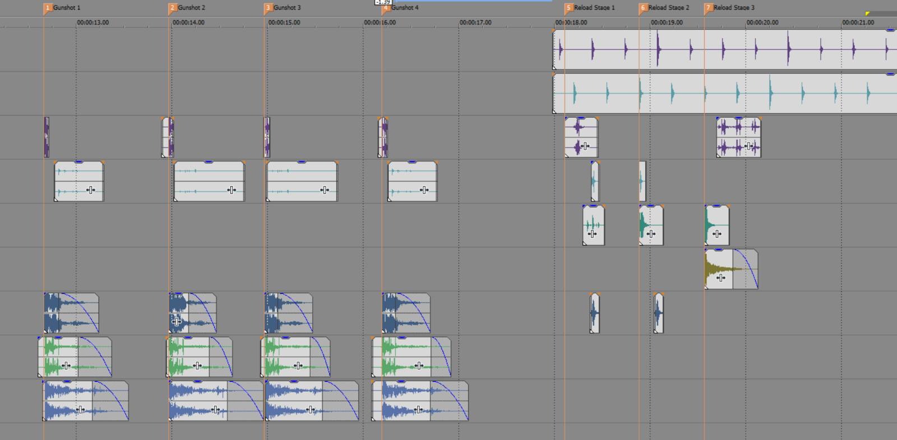Screen dimensions: 897x440
Task: Open pan/crop icon on green clip after Reload Stage 1
Action: coord(593,234)
